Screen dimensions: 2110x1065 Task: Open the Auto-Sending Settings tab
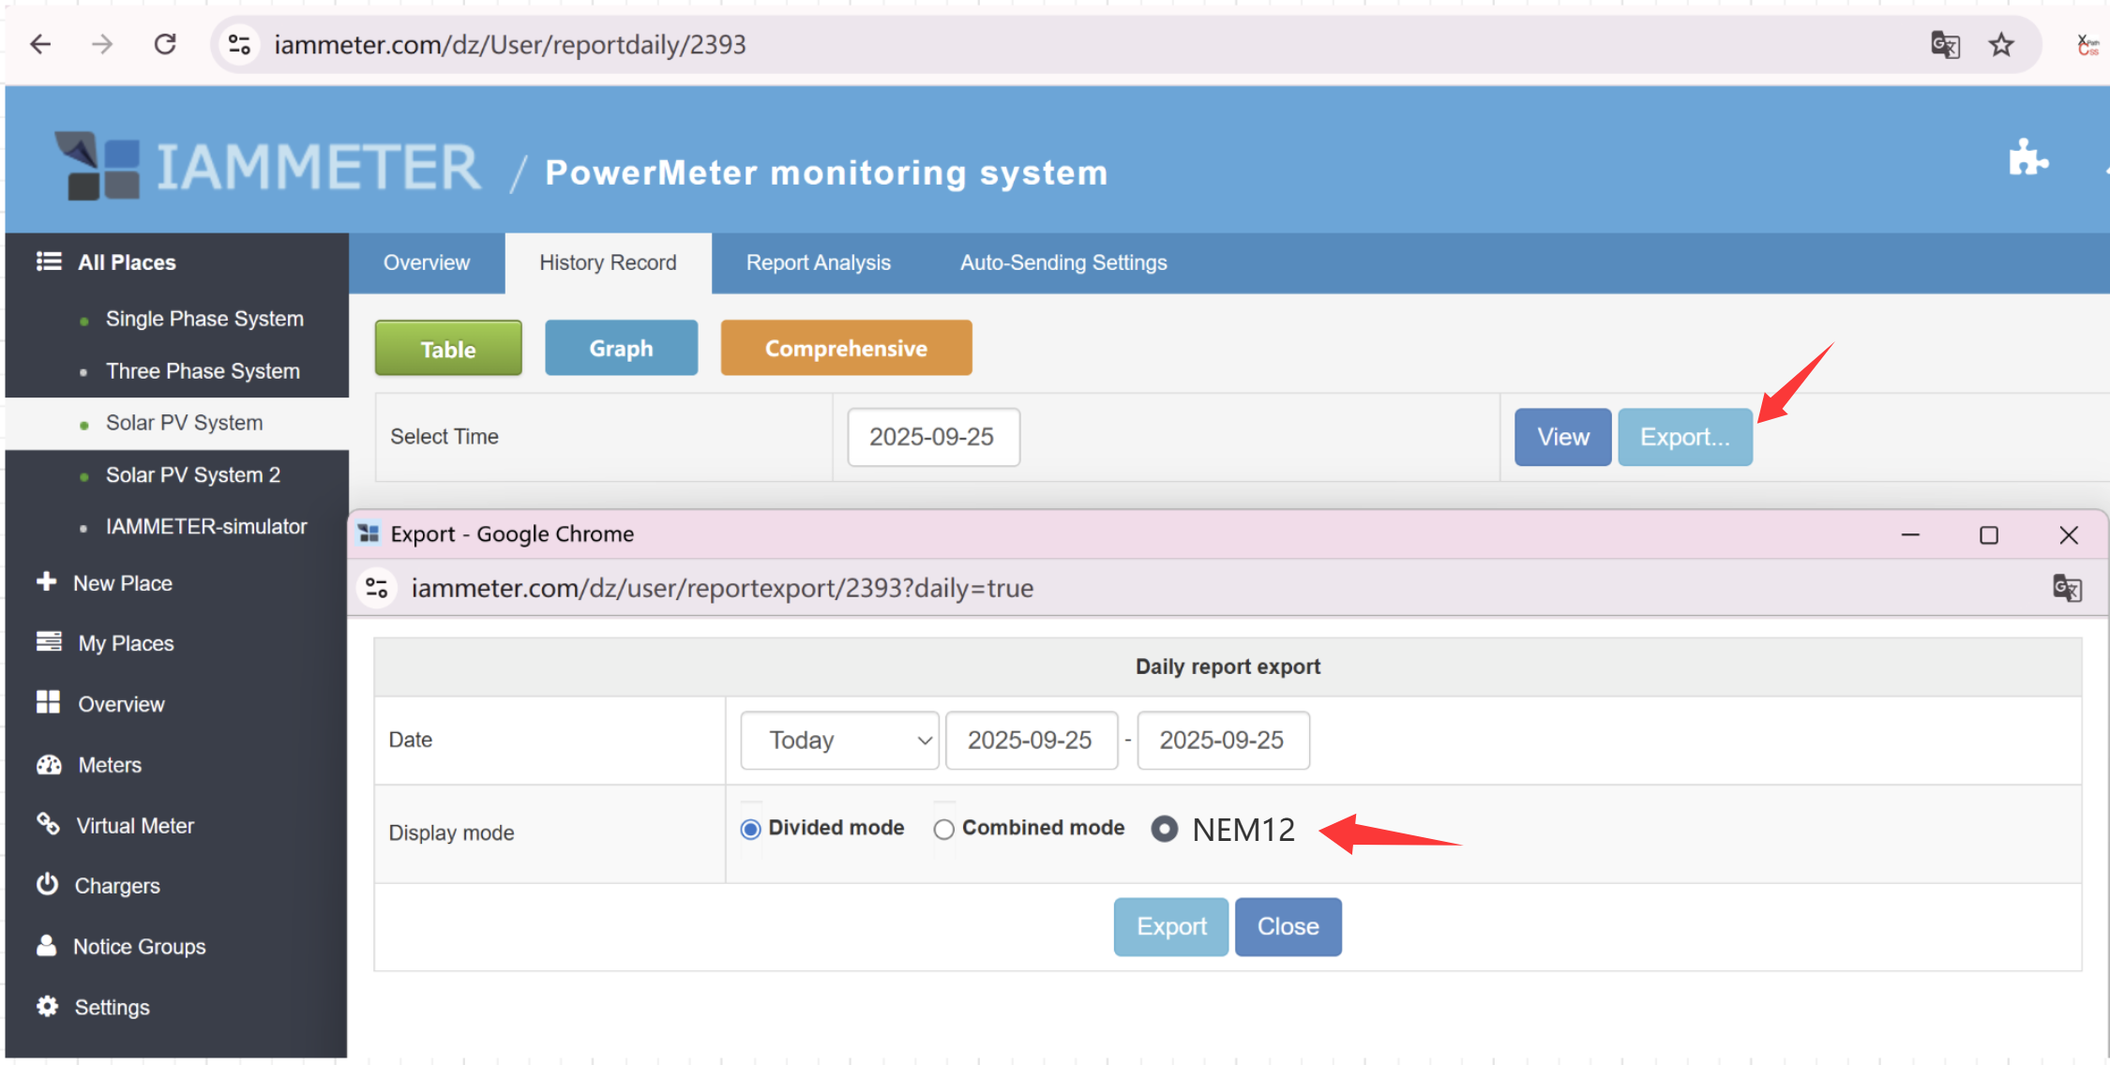tap(1063, 263)
